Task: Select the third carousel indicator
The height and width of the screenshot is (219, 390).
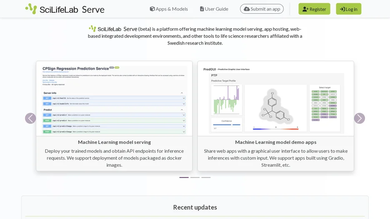Action: 206,177
